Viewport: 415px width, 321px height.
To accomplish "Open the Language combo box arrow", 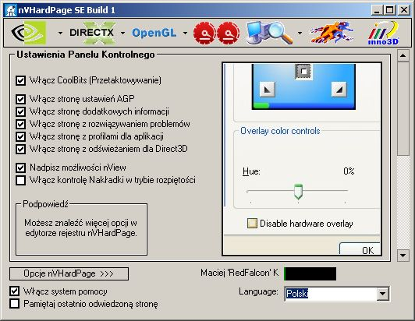I will 382,294.
